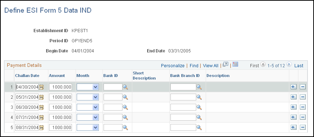Click Amount field in row 3
Image resolution: width=314 pixels, height=137 pixels.
[60, 107]
